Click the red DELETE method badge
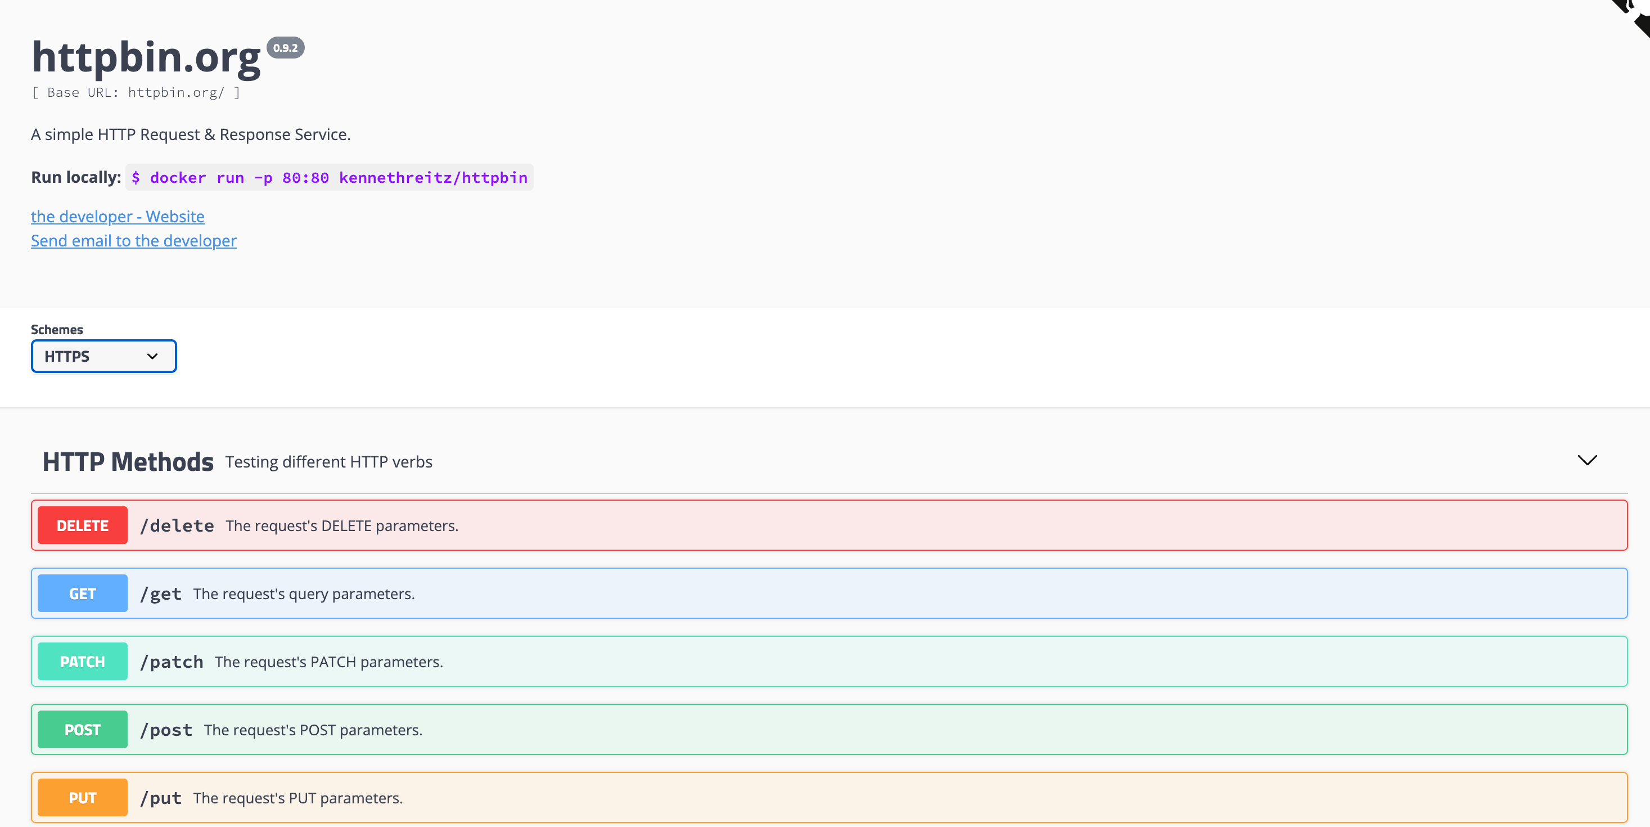1650x827 pixels. point(83,525)
